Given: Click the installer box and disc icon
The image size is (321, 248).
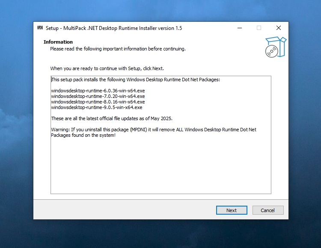Looking at the screenshot, I should pyautogui.click(x=276, y=47).
